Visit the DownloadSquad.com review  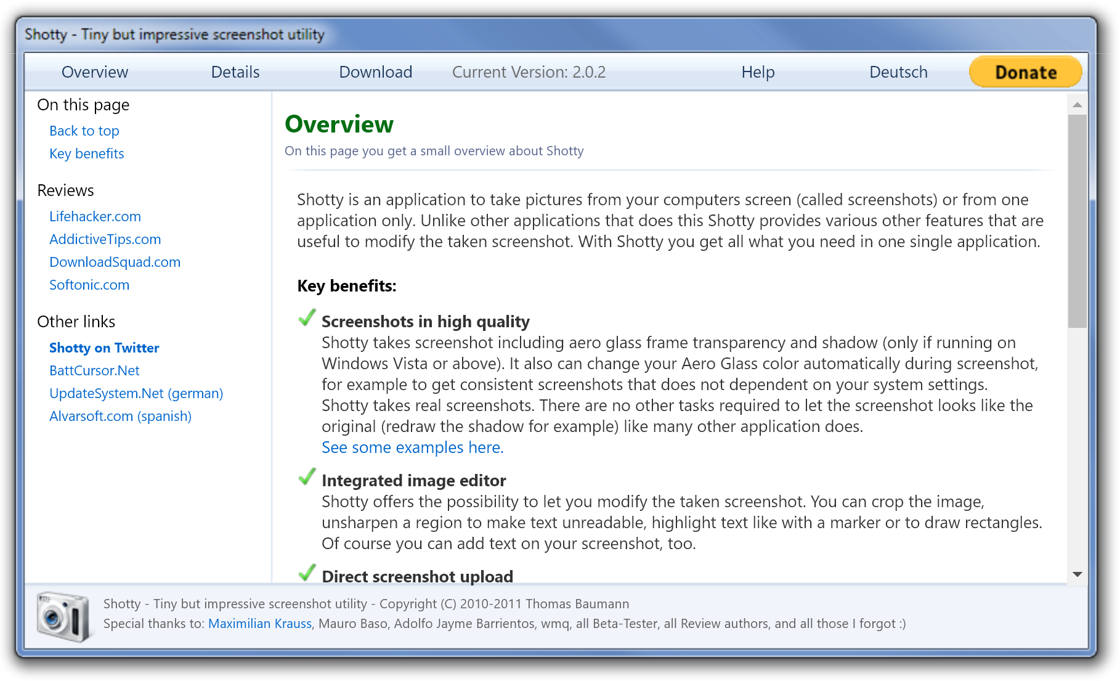[x=115, y=262]
